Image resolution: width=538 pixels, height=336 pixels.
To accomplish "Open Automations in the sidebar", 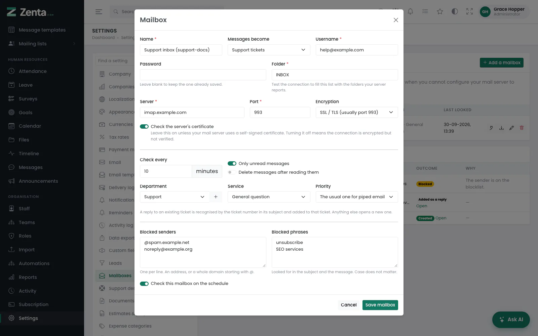I will click(x=34, y=263).
